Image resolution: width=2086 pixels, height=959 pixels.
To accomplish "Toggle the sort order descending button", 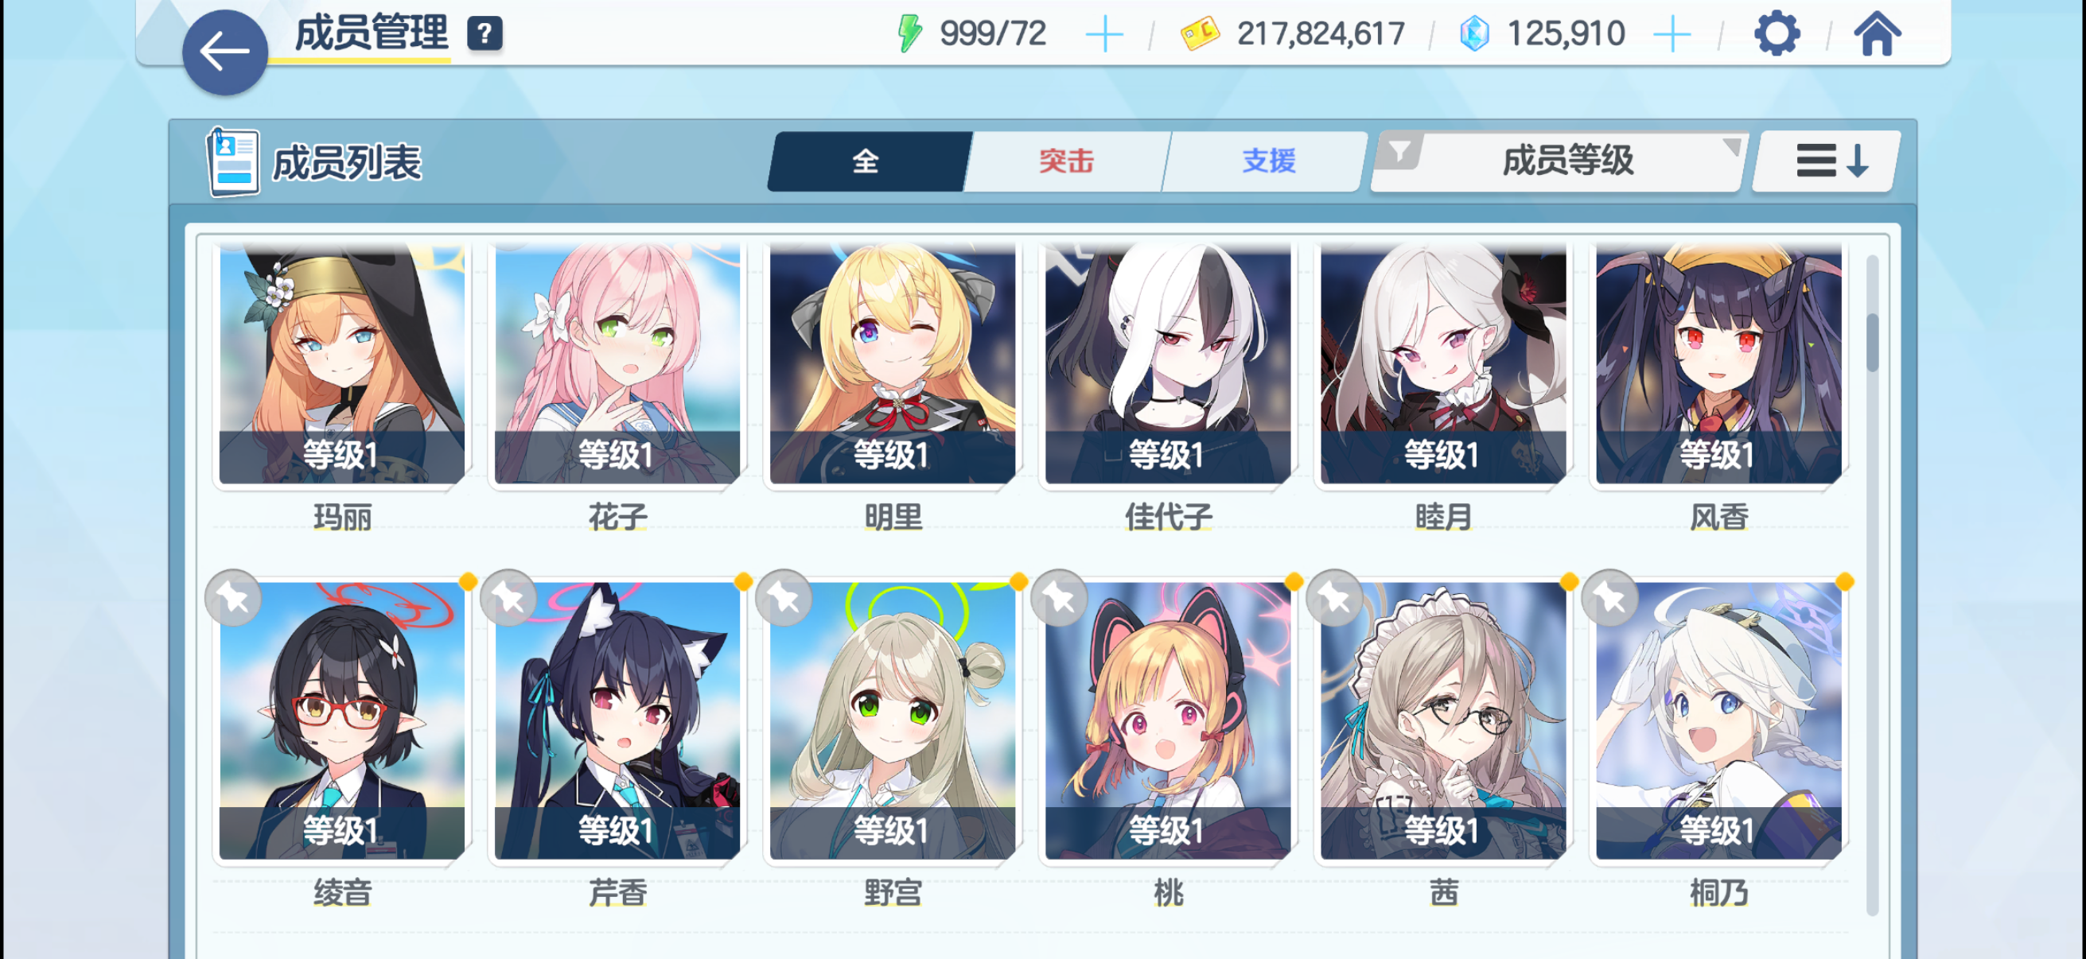I will [1827, 161].
